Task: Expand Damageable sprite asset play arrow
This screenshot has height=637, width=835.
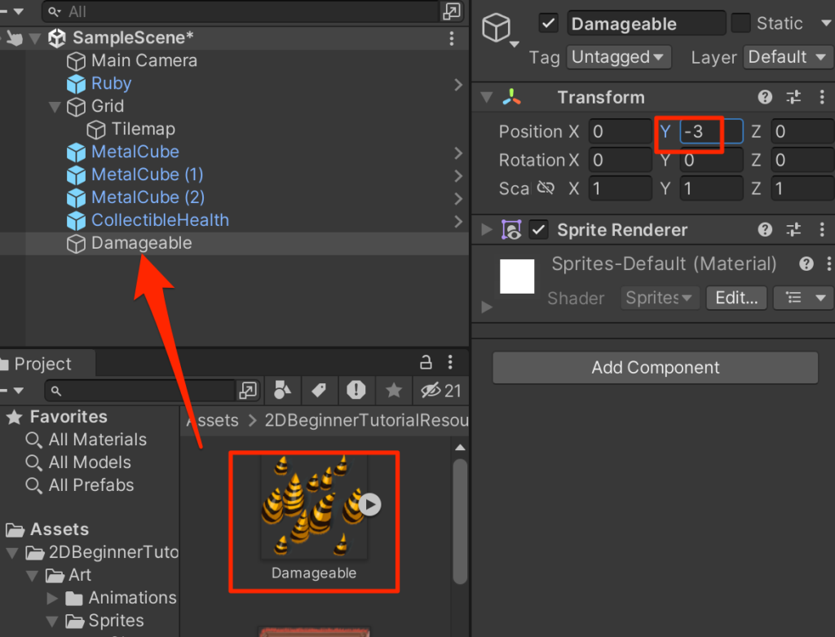Action: [x=369, y=504]
